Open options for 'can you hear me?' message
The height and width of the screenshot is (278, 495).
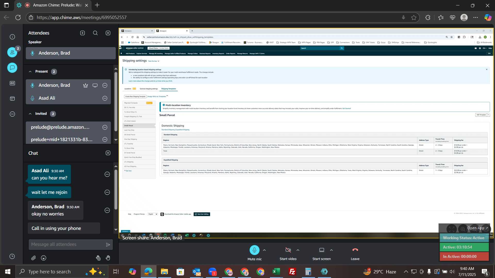[107, 175]
